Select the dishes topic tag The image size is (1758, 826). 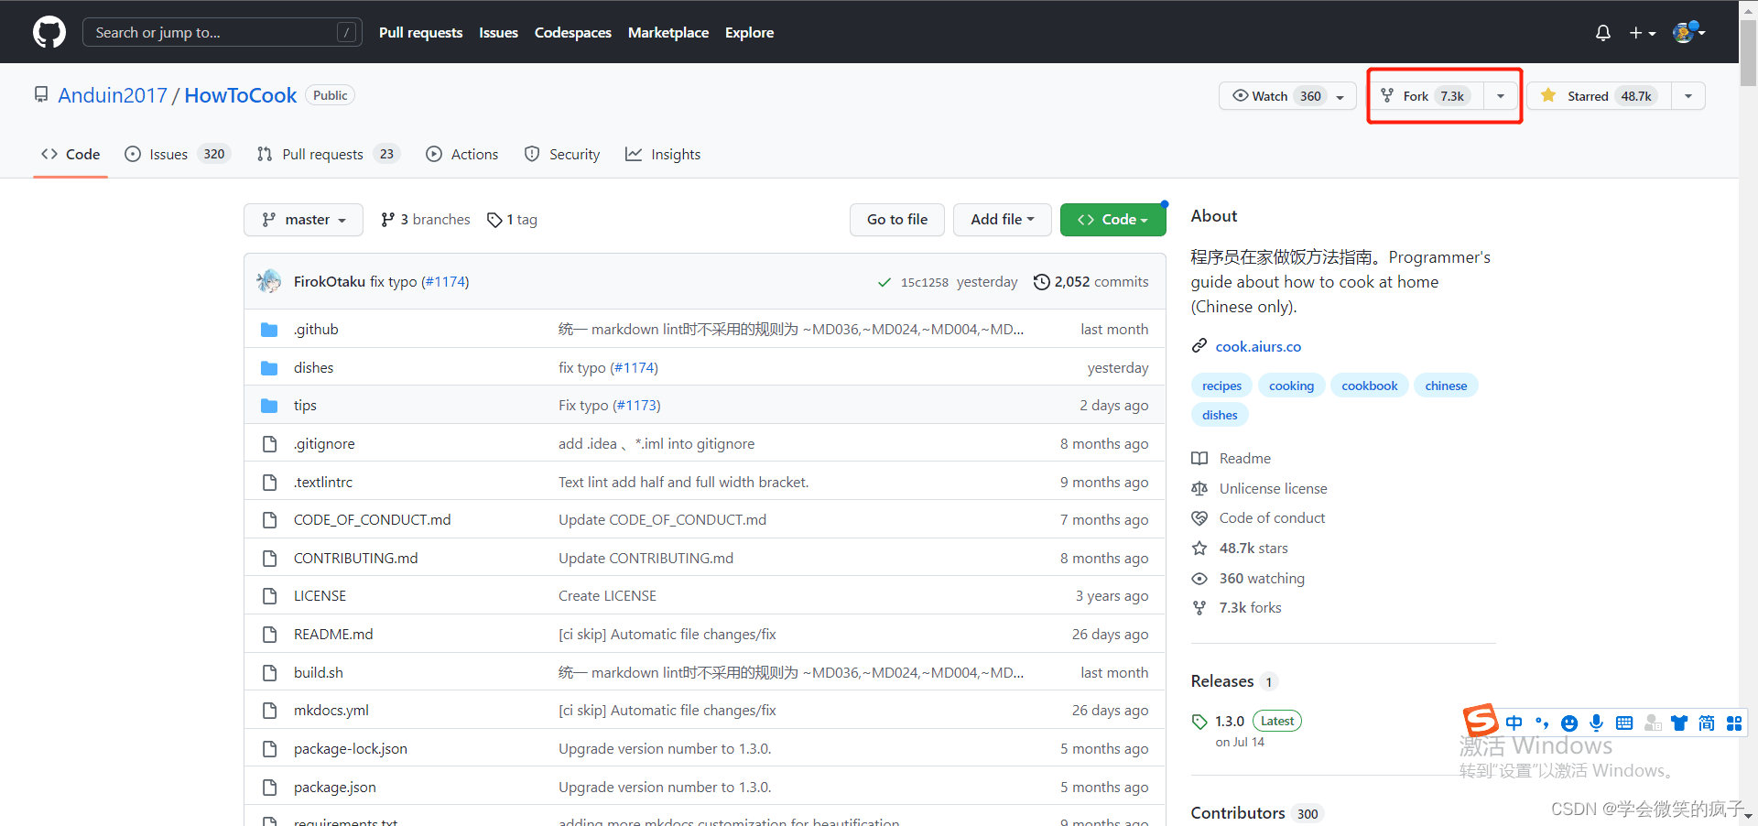[x=1220, y=415]
